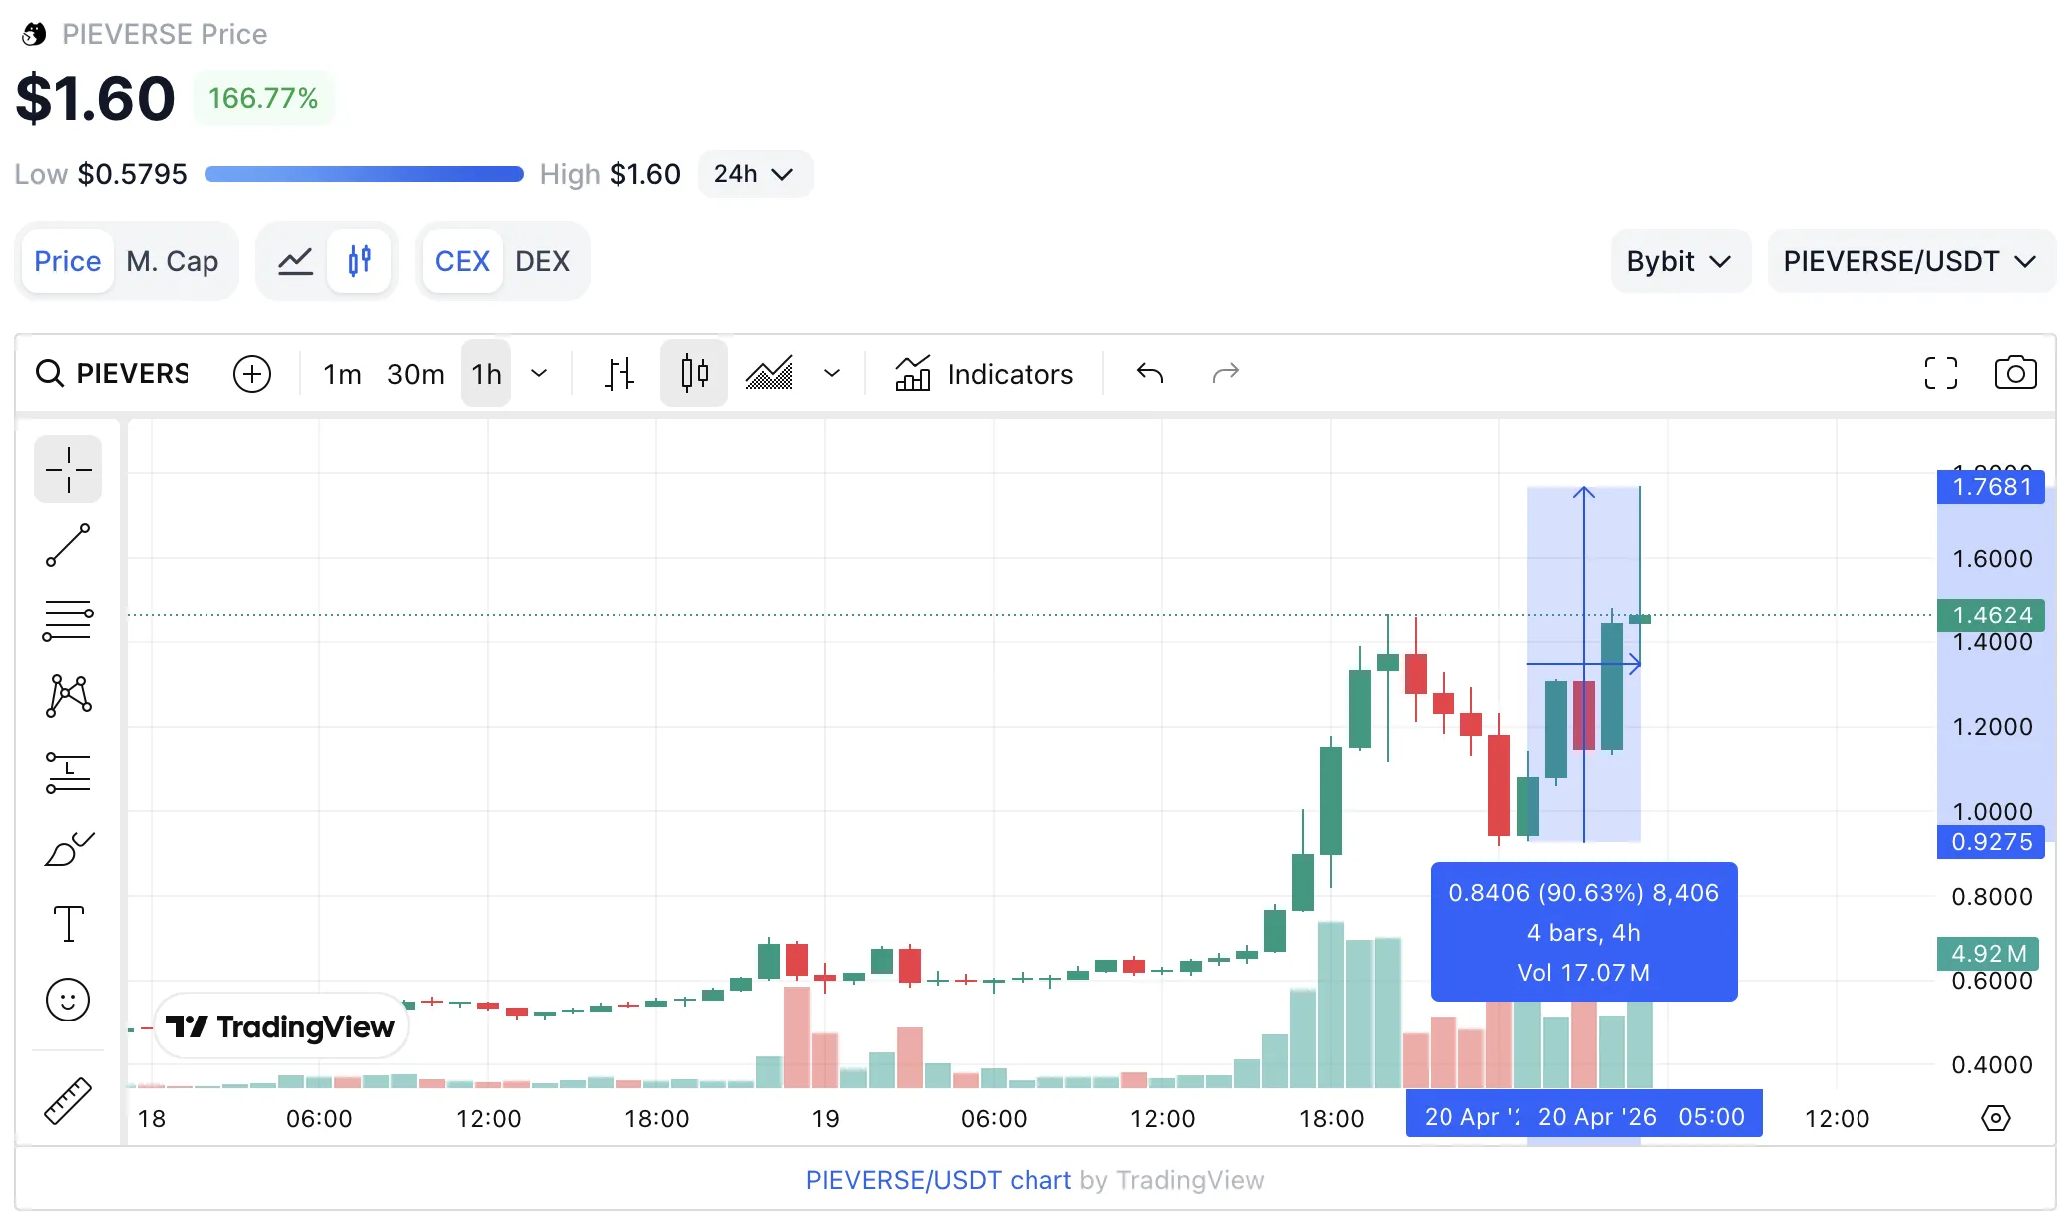
Task: Open the 24h range dropdown
Action: (x=754, y=174)
